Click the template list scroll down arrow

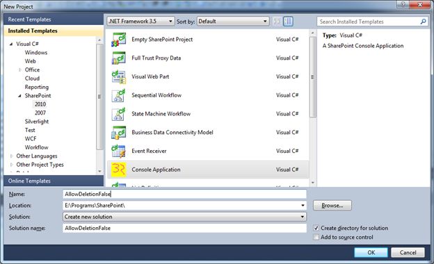coord(313,183)
